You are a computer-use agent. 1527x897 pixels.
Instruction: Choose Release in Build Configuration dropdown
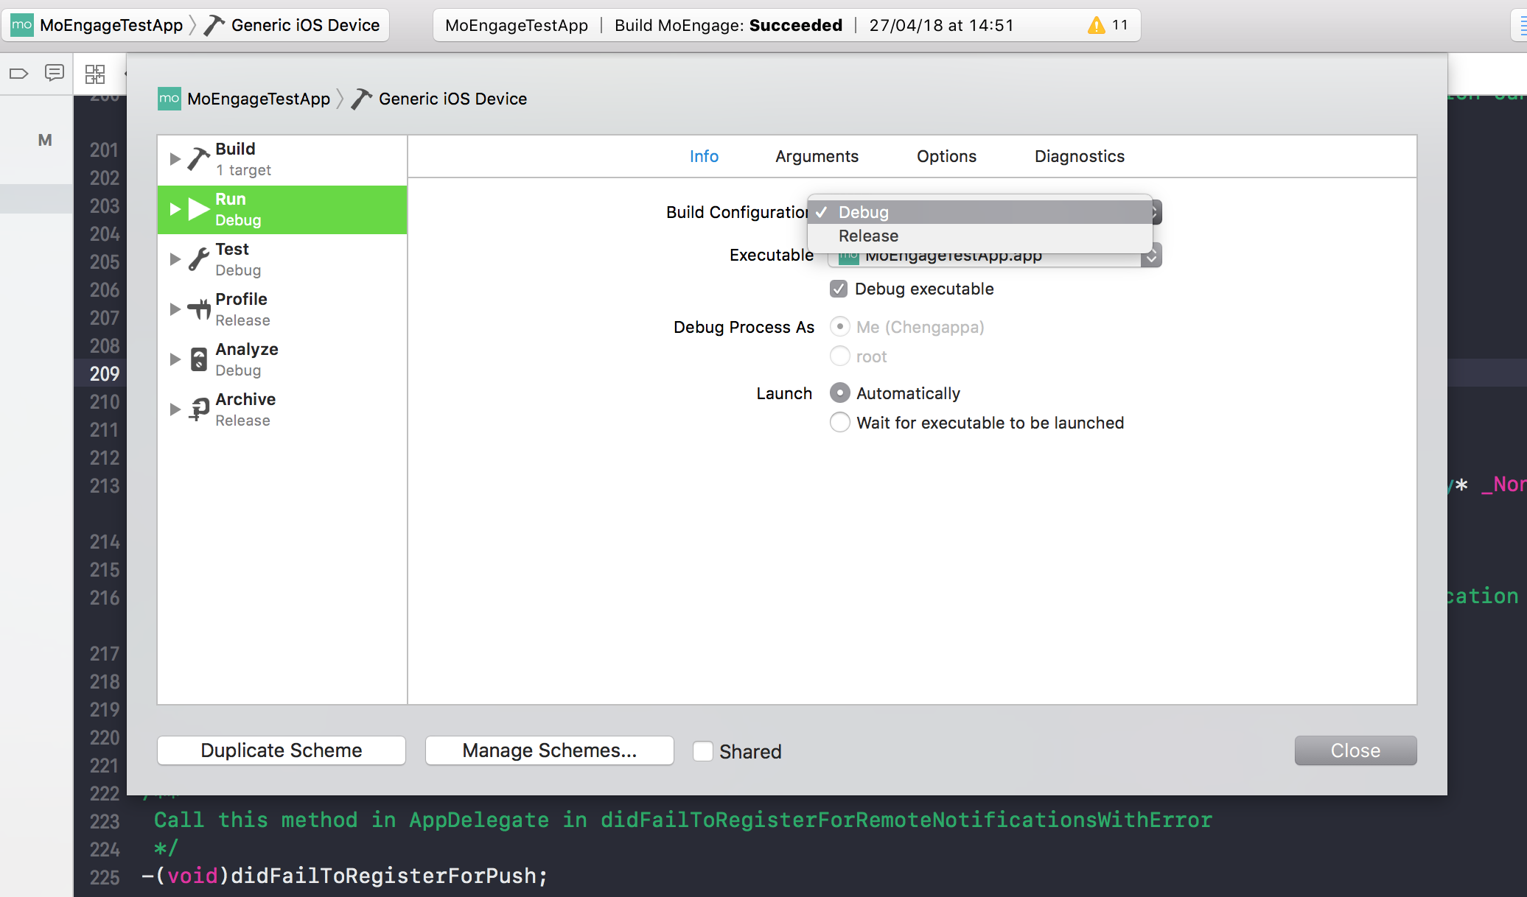[868, 236]
